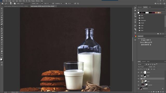Click the search icon at top right
Image resolution: width=166 pixels, height=93 pixels.
point(158,3)
